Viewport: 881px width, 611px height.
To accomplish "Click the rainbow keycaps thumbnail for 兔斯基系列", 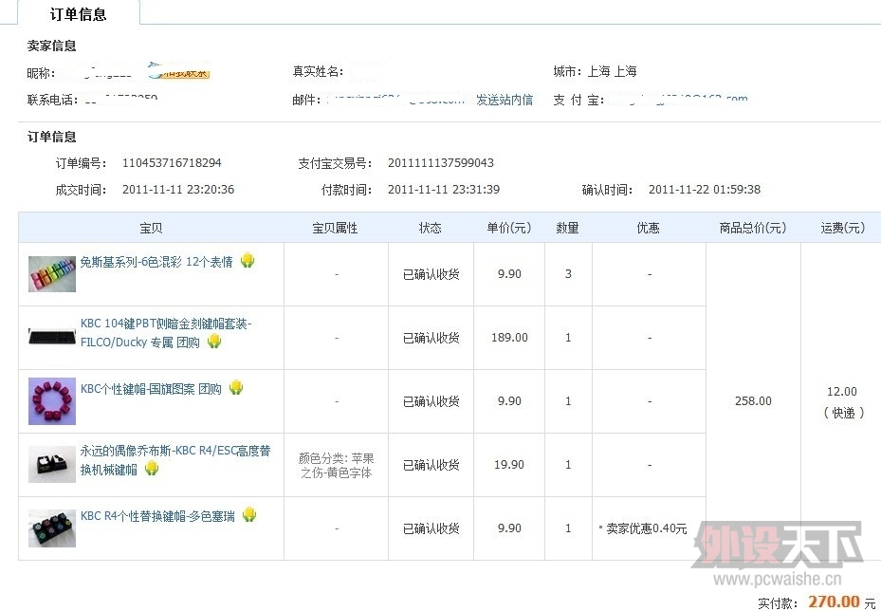I will tap(52, 274).
